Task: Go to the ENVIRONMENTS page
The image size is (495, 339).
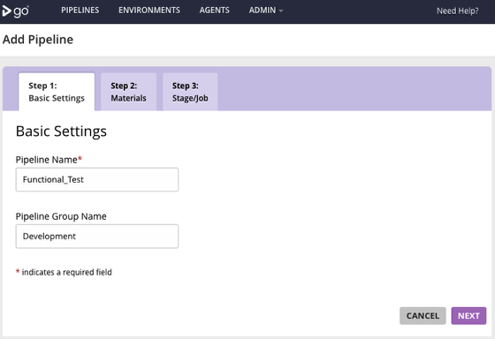Action: tap(149, 11)
